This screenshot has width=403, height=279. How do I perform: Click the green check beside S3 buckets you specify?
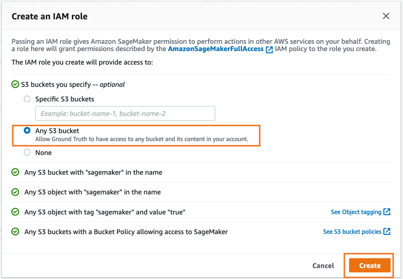[x=15, y=84]
